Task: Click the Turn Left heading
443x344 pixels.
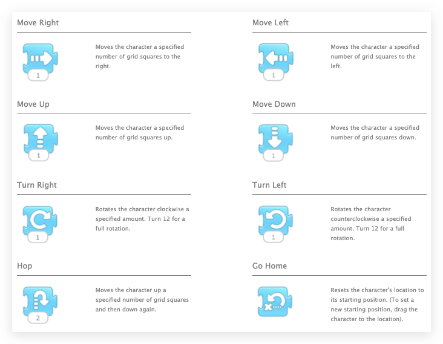Action: 269,185
